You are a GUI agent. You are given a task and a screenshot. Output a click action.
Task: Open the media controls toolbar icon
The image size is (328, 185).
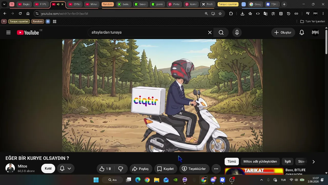[x=308, y=14]
